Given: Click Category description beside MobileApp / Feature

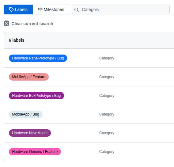Looking at the screenshot, I should [x=107, y=77].
